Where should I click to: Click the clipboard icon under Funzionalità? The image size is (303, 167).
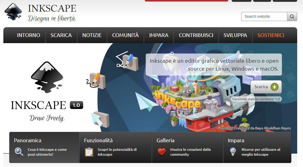(x=89, y=152)
